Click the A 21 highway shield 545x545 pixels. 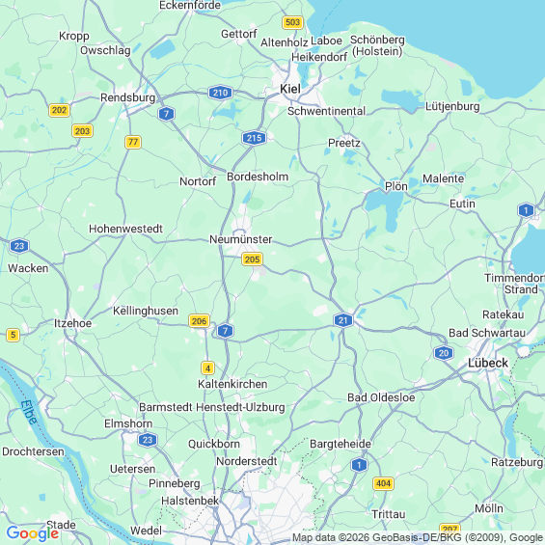pos(343,320)
